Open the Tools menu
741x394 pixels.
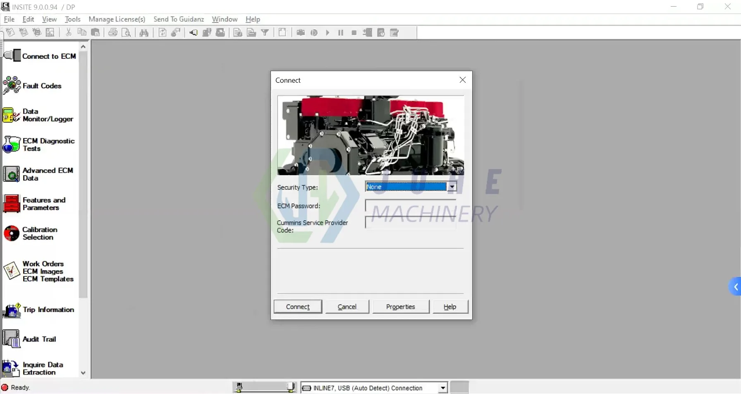(x=72, y=19)
